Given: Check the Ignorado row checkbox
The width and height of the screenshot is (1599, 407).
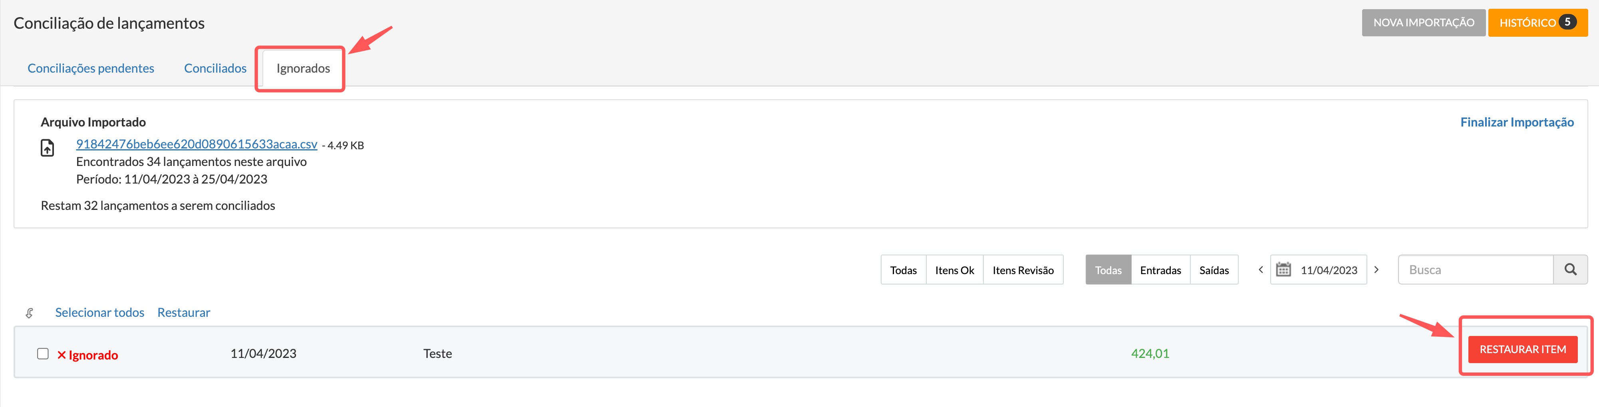Looking at the screenshot, I should coord(43,354).
